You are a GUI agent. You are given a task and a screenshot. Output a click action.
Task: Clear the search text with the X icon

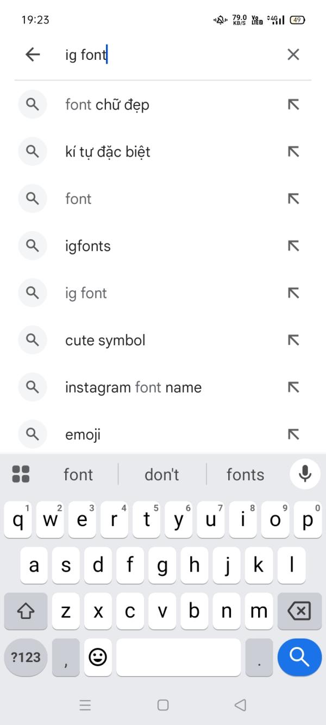point(293,54)
